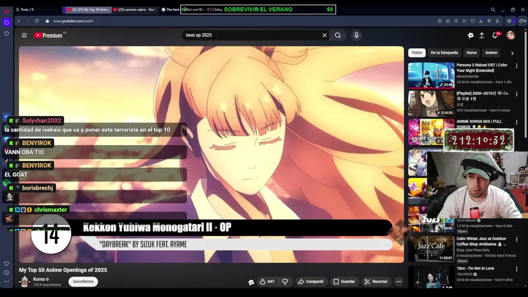Submit search with magnifier button
Viewport: 528px width, 297px height.
tap(338, 35)
